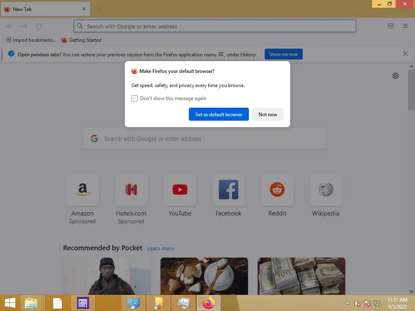Click Show me how button
415x311 pixels.
[283, 54]
